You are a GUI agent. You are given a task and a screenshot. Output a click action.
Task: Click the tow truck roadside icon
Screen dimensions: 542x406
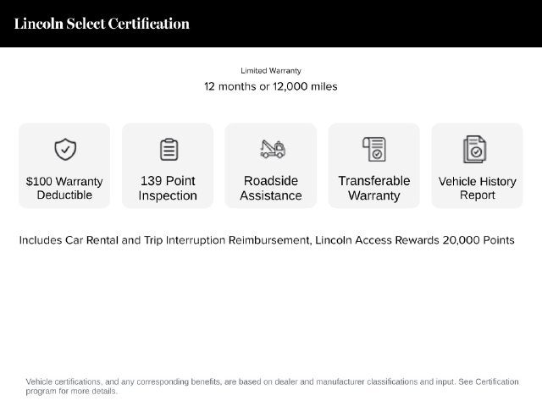[x=273, y=149]
